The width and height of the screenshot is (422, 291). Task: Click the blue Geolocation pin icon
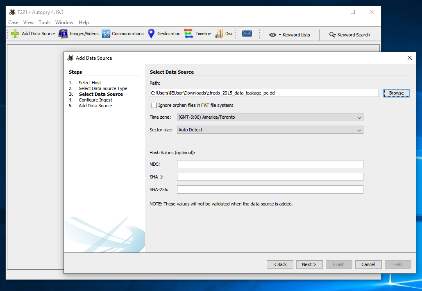[151, 34]
